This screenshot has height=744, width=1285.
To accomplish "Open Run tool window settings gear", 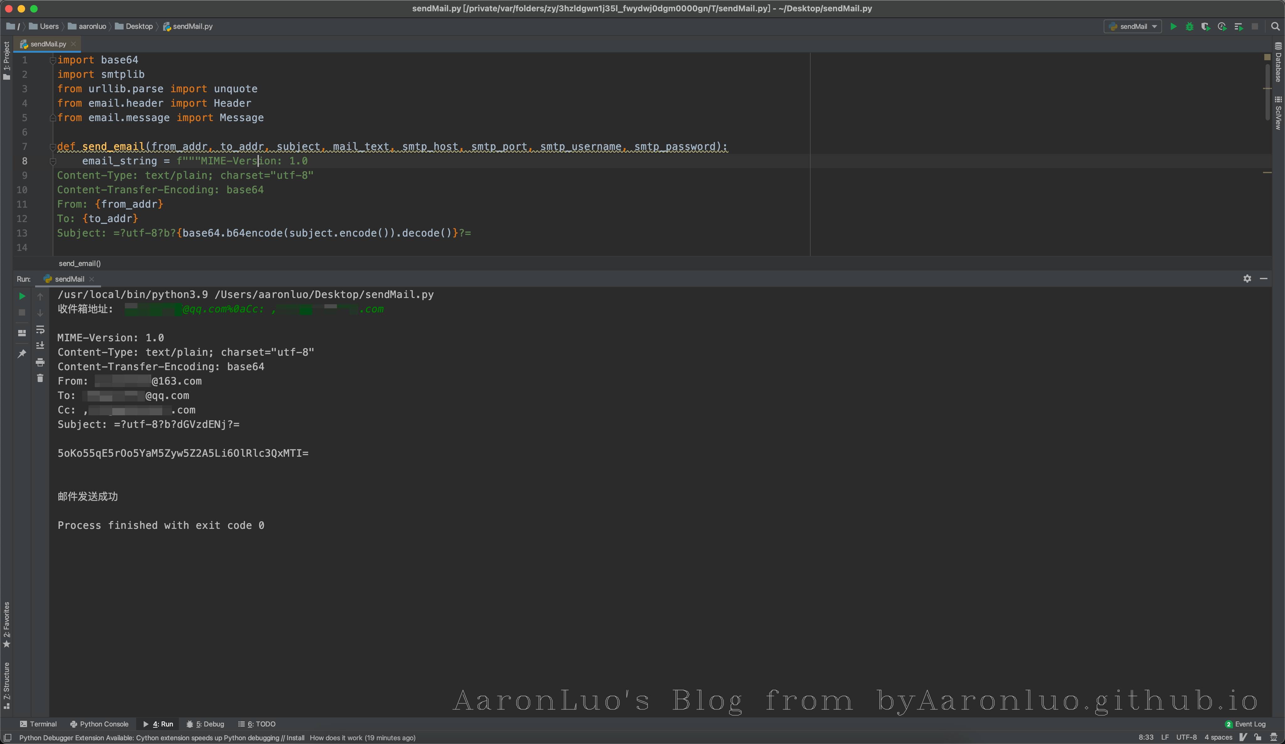I will point(1247,279).
